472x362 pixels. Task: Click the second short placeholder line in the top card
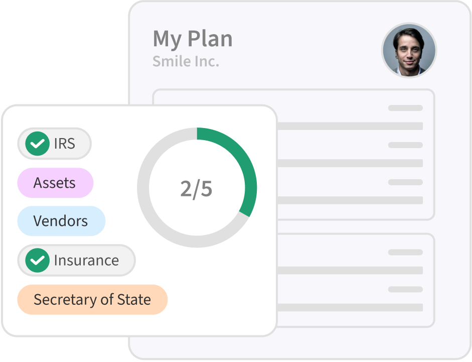pos(405,145)
